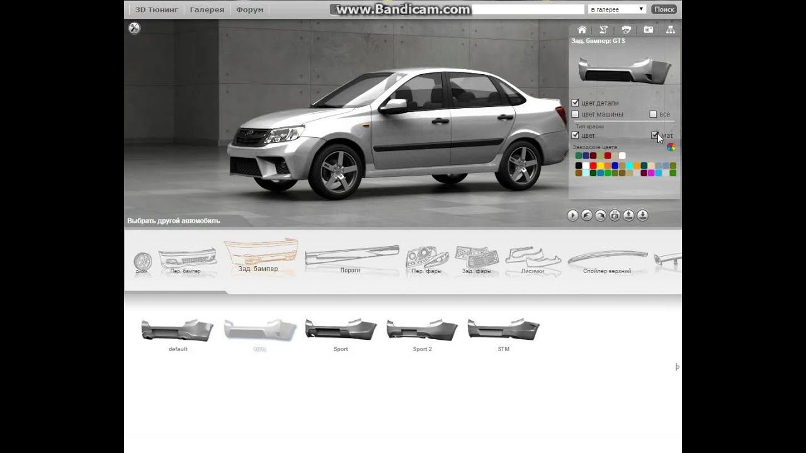Choose the Sport 2 rear bumper thumbnail
806x453 pixels.
pyautogui.click(x=422, y=334)
